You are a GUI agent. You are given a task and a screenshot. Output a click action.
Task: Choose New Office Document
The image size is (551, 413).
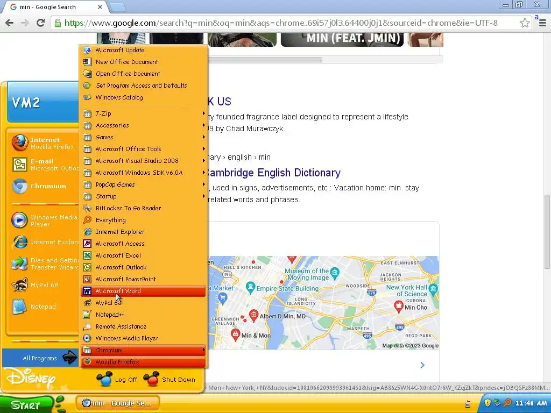[143, 62]
